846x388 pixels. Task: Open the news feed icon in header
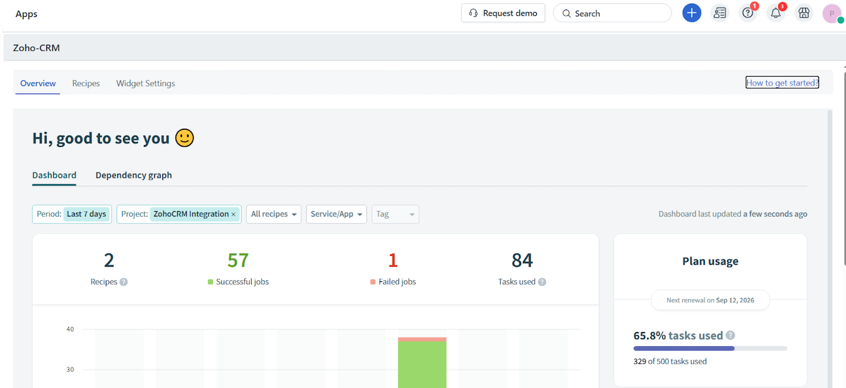coord(720,13)
